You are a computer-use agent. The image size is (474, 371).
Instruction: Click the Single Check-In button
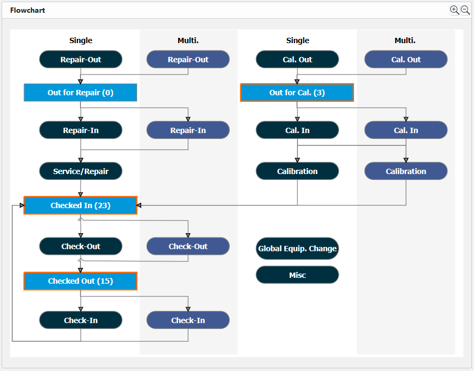point(81,320)
